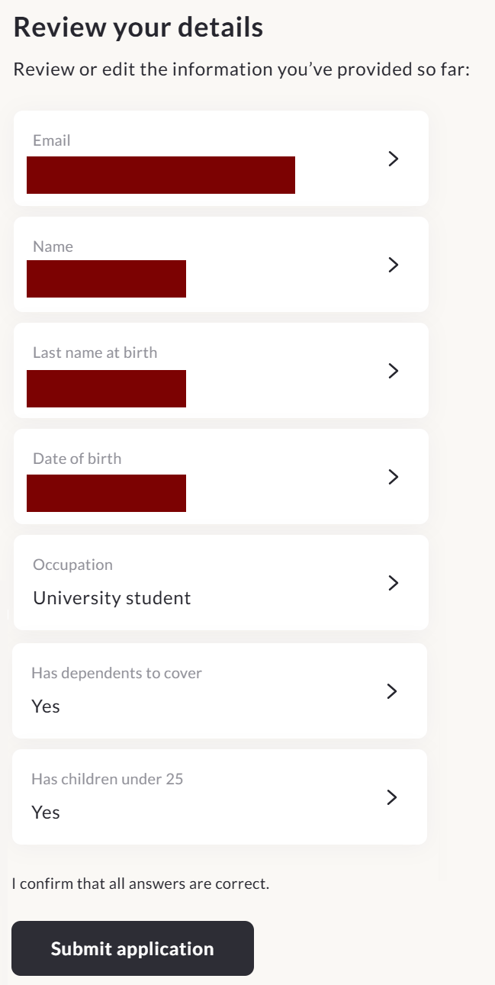The width and height of the screenshot is (495, 985).
Task: Click the Occupation row's right arrow
Action: pos(394,583)
